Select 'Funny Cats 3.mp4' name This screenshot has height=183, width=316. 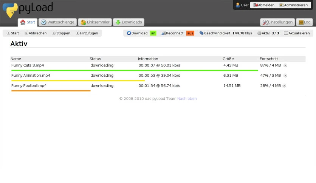point(28,65)
